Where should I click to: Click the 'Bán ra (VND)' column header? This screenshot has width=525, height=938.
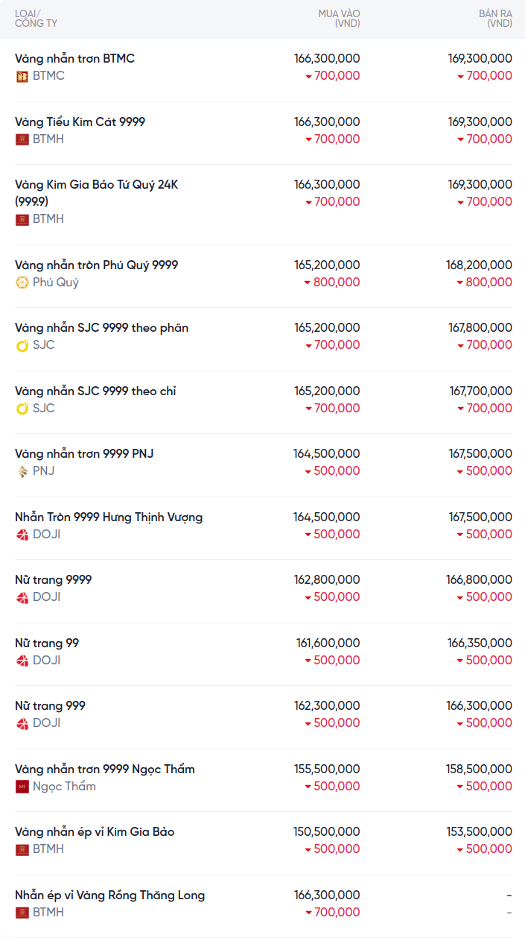pyautogui.click(x=495, y=19)
